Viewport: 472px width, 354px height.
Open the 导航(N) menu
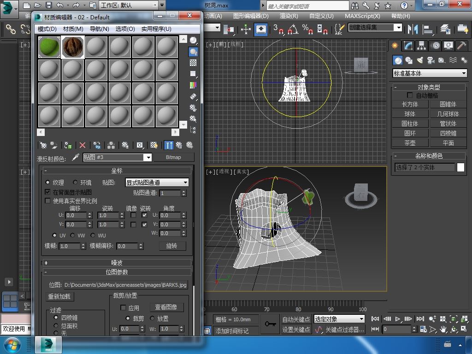[100, 29]
